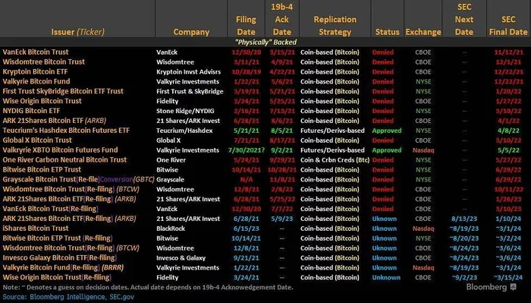Viewport: 531px width, 303px height.
Task: Click the Exchange column header
Action: 423,32
